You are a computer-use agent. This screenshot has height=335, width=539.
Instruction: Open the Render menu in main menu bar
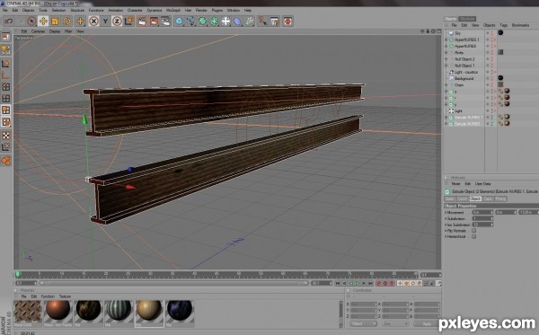point(201,10)
